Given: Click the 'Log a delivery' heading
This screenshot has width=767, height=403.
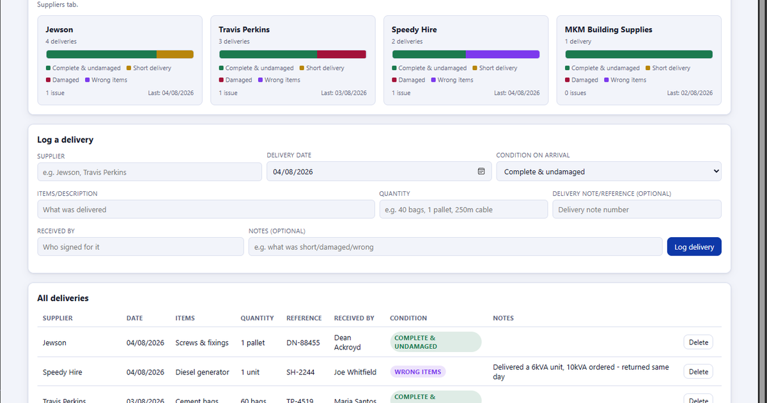Looking at the screenshot, I should tap(65, 140).
